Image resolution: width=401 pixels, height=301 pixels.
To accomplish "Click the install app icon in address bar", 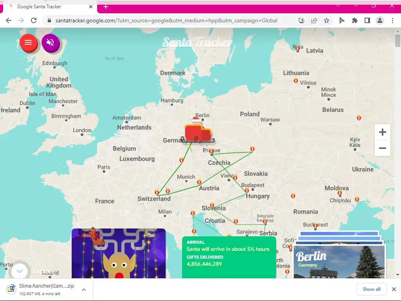I will [x=302, y=20].
